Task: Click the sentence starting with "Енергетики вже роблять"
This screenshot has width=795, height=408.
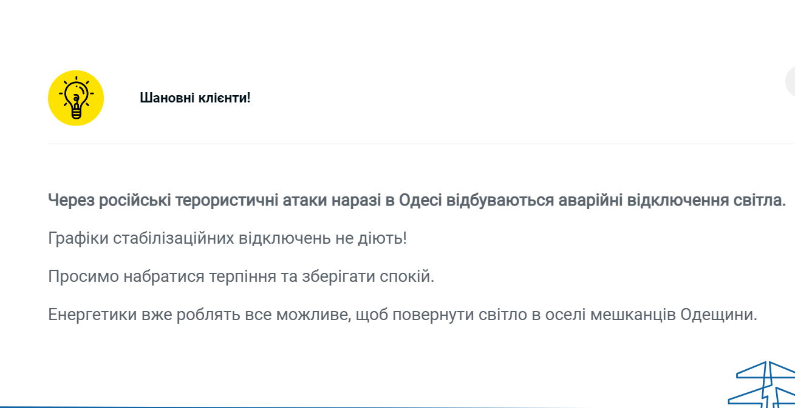Action: pyautogui.click(x=403, y=315)
